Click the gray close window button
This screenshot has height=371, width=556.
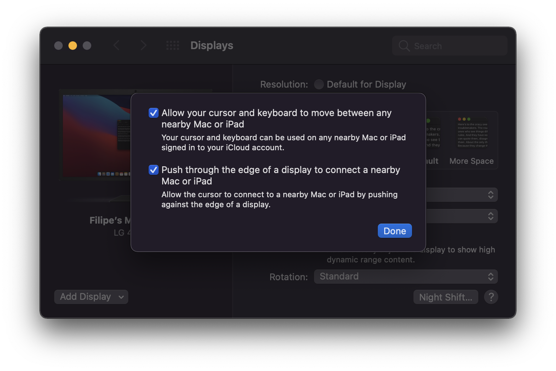click(x=58, y=46)
